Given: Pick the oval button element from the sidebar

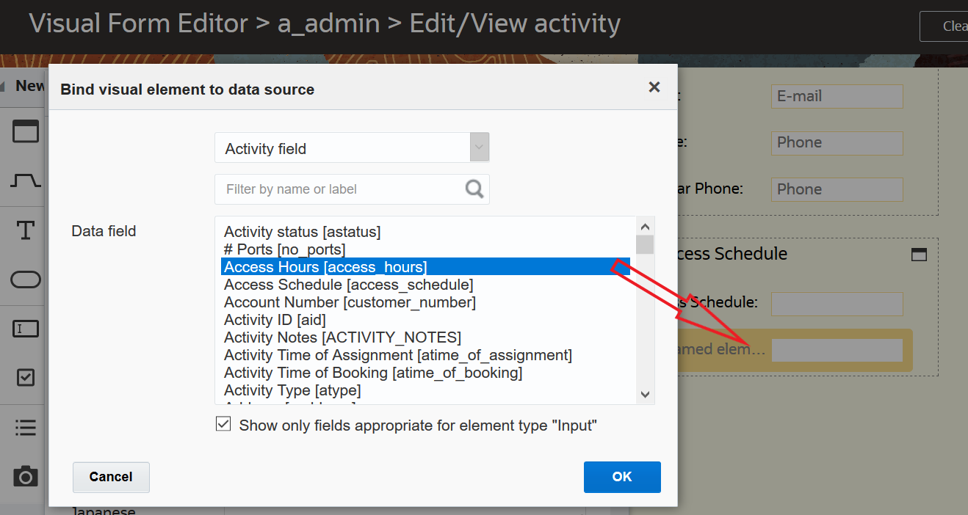Looking at the screenshot, I should (x=25, y=280).
